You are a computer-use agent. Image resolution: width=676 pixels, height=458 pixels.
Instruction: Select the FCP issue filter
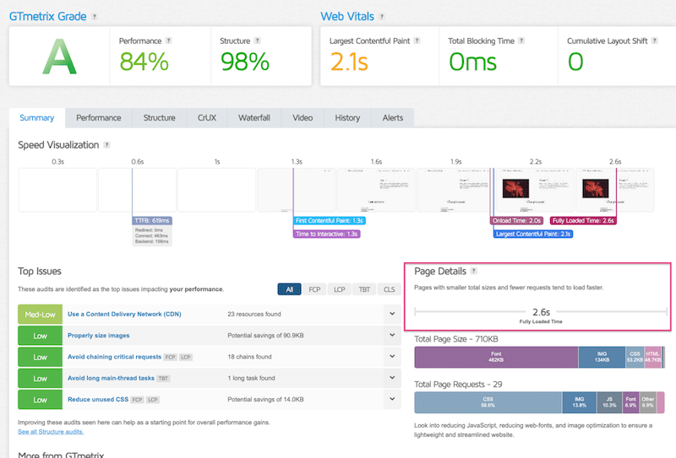tap(314, 289)
